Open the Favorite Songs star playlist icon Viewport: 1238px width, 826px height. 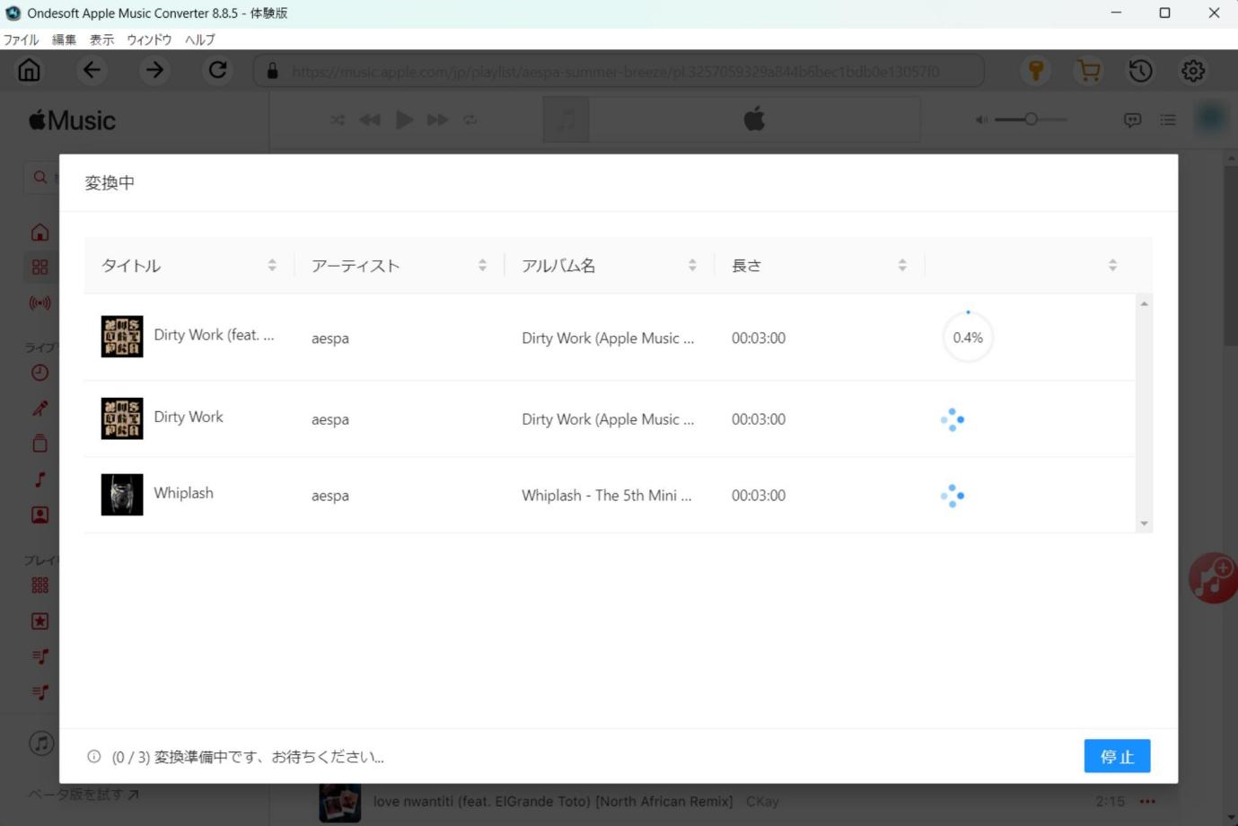pos(40,621)
